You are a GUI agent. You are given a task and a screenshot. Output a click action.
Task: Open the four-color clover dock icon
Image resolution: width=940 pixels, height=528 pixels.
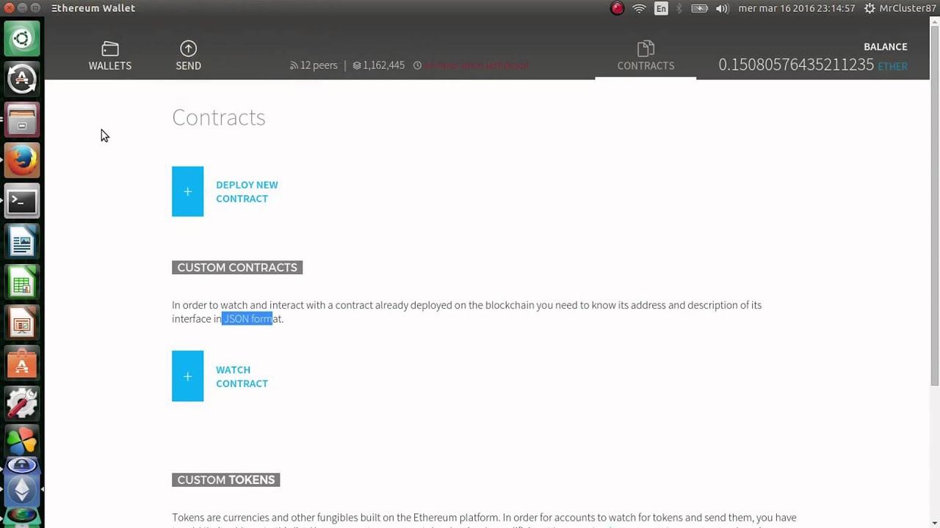22,441
